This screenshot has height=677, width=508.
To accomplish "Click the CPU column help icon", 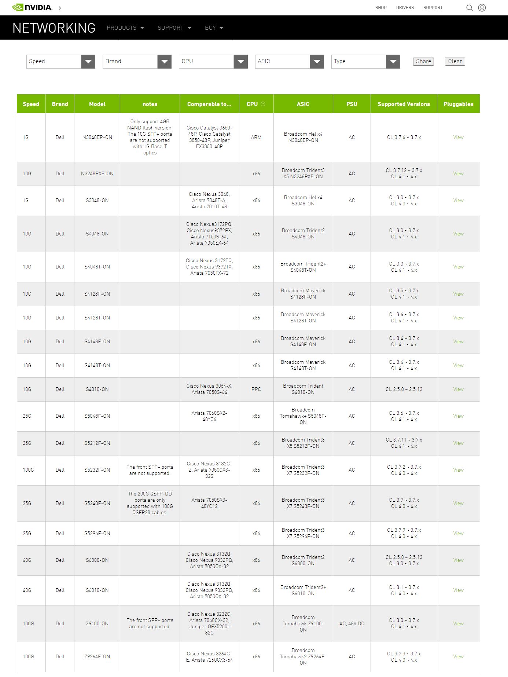I will pyautogui.click(x=263, y=104).
